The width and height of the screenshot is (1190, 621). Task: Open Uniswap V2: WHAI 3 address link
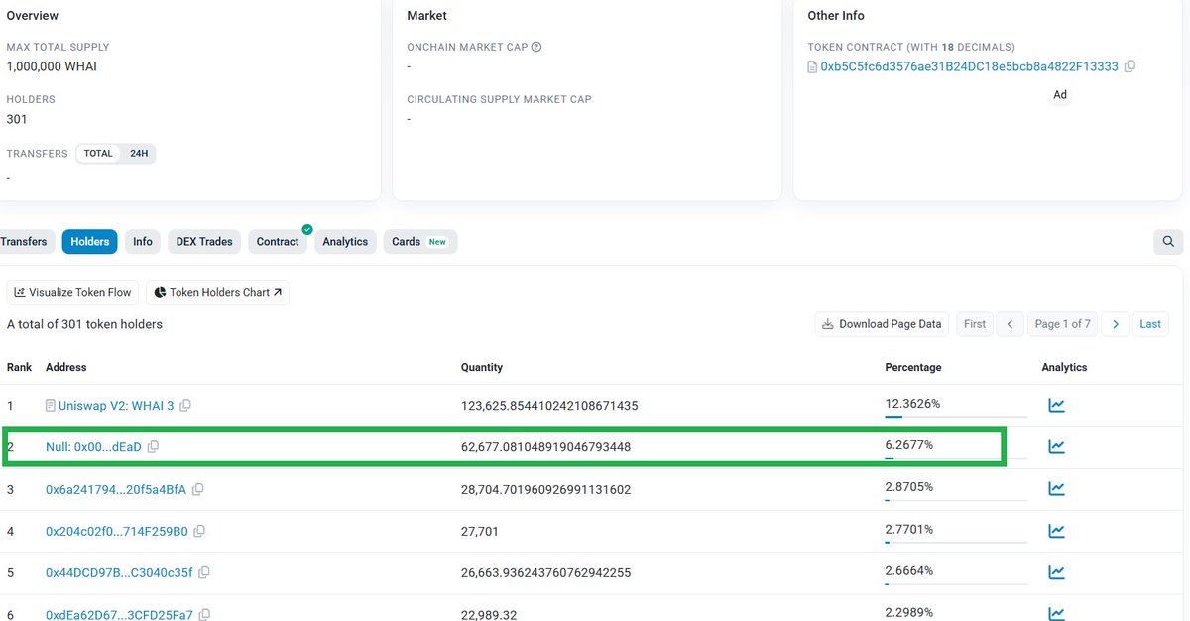click(116, 406)
